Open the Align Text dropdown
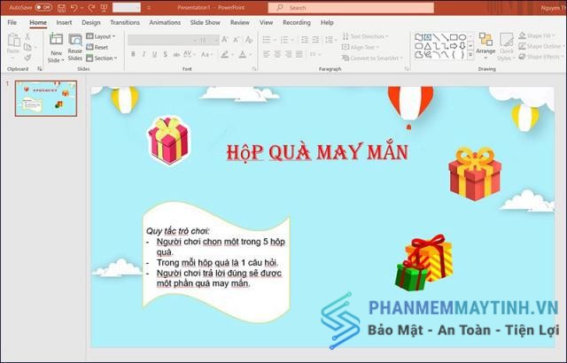567x363 pixels. click(361, 47)
